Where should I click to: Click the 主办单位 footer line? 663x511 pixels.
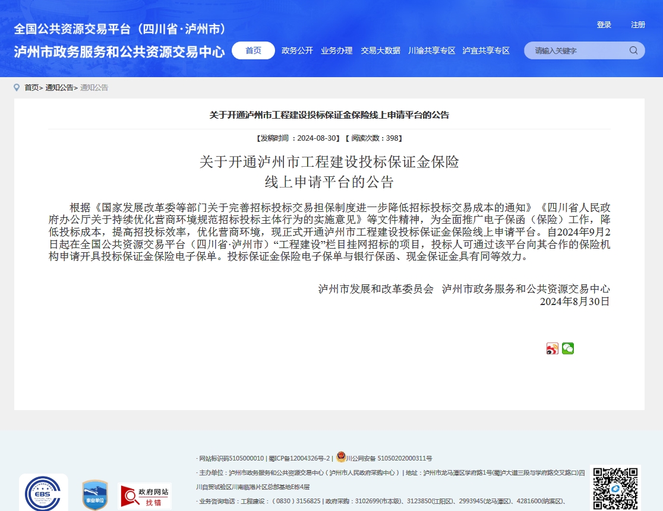(391, 480)
